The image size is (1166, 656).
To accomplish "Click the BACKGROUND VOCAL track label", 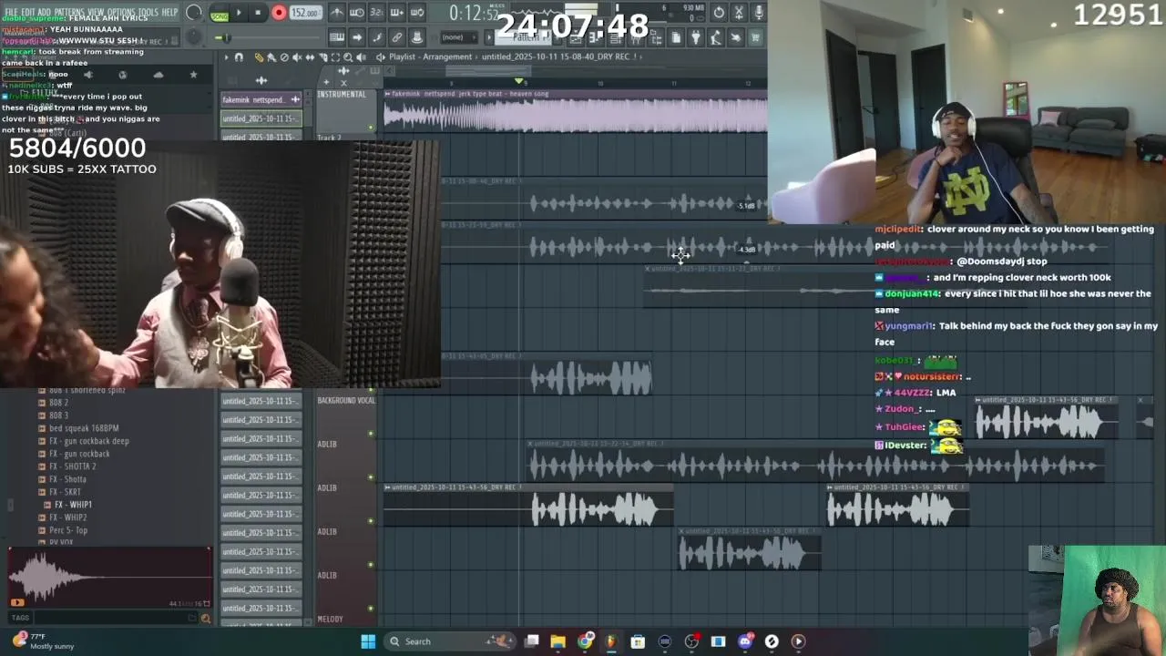I will pyautogui.click(x=346, y=400).
